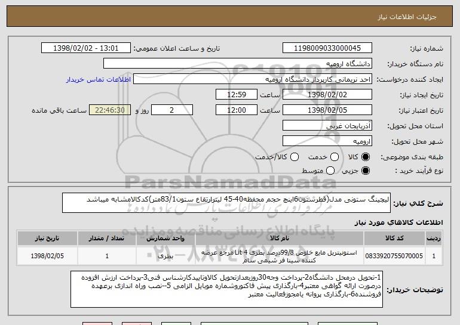Open the اطلاعات تماس خریدار link
Viewport: 460px width, 325px height.
[x=99, y=79]
